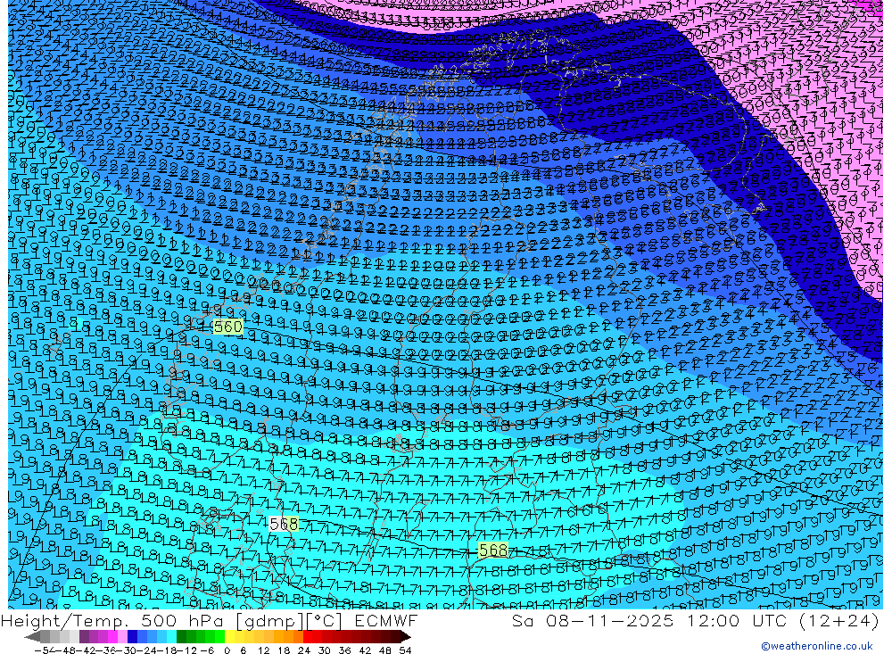Viewport: 892px width, 654px height.
Task: Click the positive '54' scale label
Action: point(405,650)
